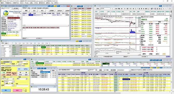Open the Test menu

pyautogui.click(x=52, y=3)
